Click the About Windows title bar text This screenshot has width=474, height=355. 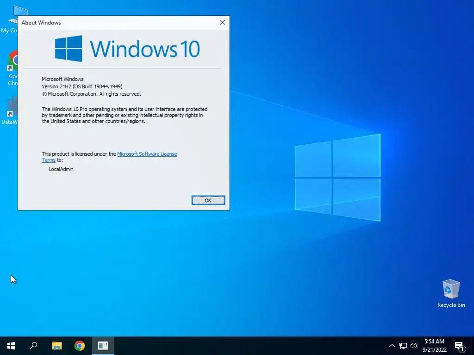(x=41, y=23)
